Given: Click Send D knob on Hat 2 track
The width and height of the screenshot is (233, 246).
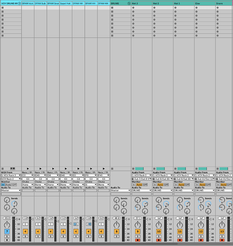Looking at the screenshot, I should tap(166, 211).
